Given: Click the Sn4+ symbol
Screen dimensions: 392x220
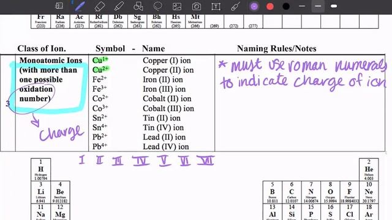Looking at the screenshot, I should click(100, 127).
